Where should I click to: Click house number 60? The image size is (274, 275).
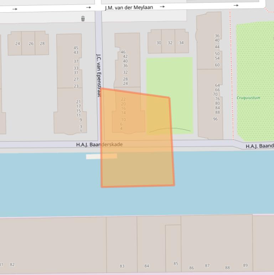(217, 65)
